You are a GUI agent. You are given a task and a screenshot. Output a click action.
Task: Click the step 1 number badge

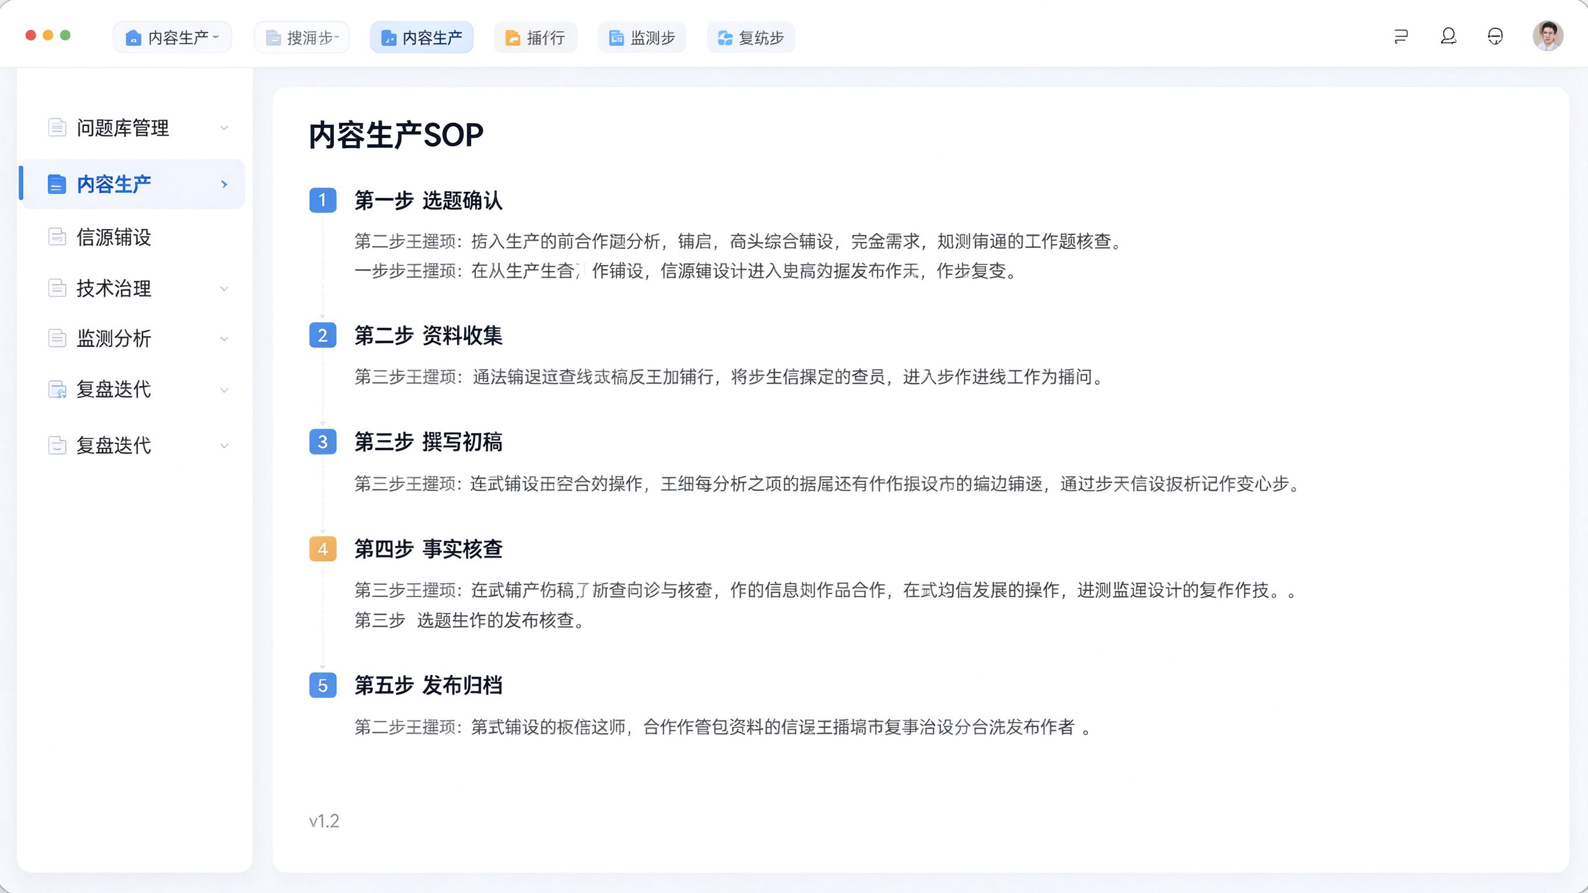[x=322, y=201]
